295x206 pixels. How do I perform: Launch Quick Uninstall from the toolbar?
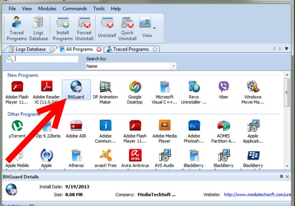(x=127, y=28)
